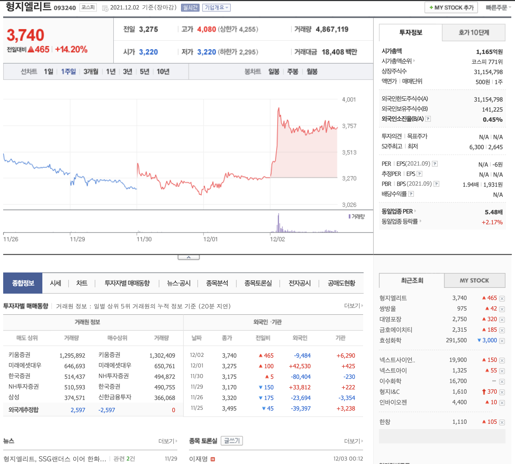Switch to 호가10단계 tab

pos(474,33)
